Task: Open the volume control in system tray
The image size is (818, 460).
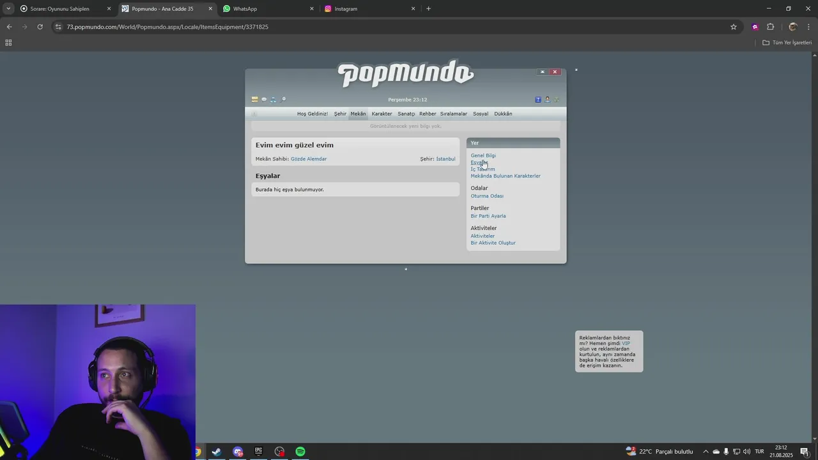Action: tap(746, 452)
